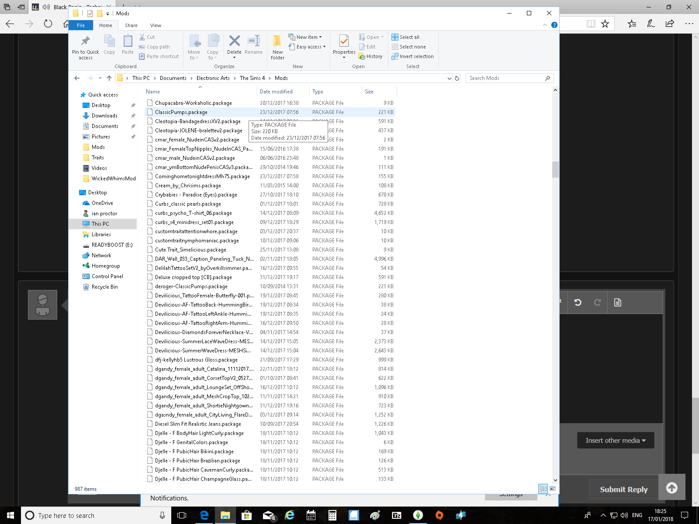This screenshot has height=524, width=699.
Task: Open Explorer help
Action: [x=554, y=25]
